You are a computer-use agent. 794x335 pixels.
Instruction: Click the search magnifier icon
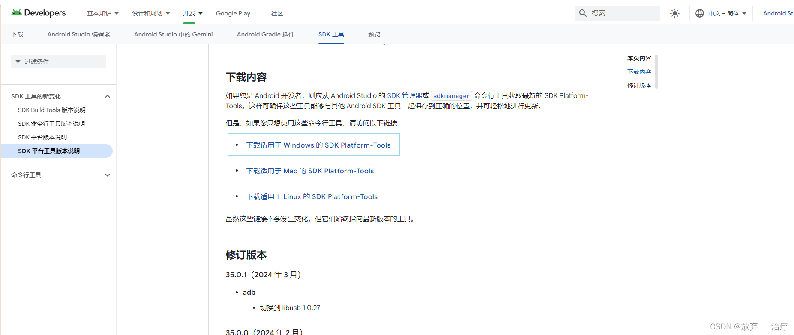tap(583, 13)
